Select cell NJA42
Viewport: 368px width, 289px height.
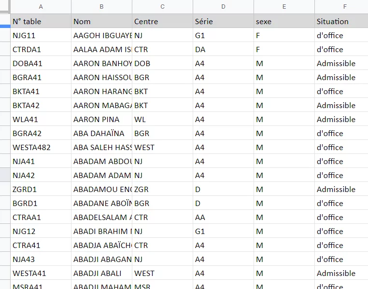click(41, 175)
